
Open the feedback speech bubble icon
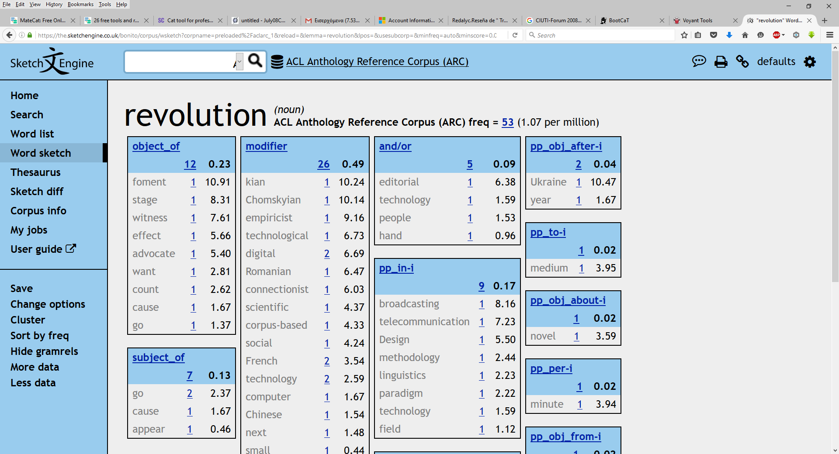point(699,62)
